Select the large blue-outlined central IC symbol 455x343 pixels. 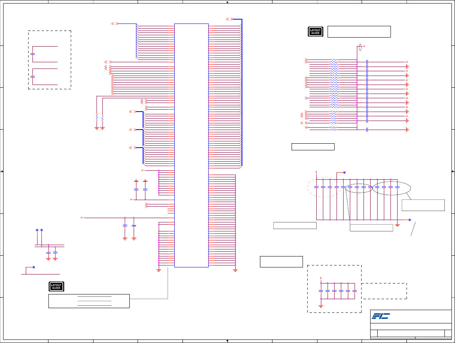pyautogui.click(x=192, y=145)
